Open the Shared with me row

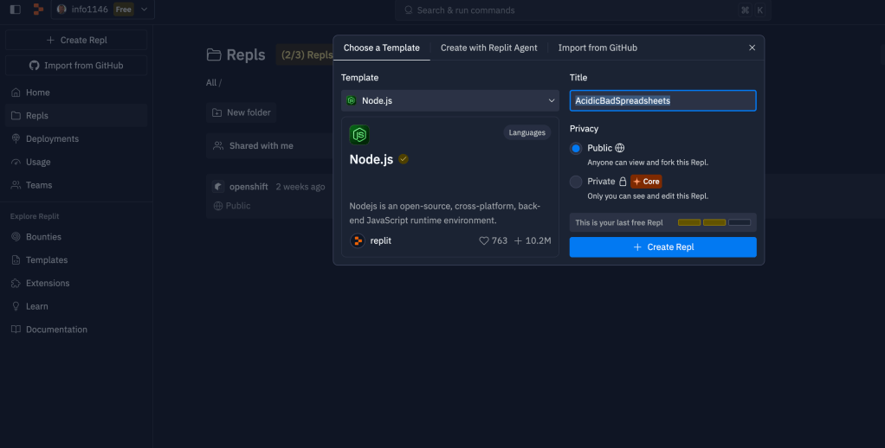pos(270,145)
